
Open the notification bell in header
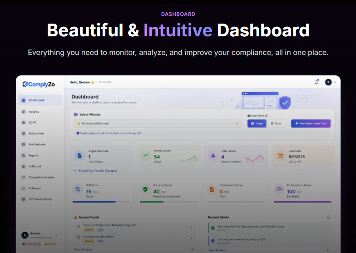[x=316, y=82]
